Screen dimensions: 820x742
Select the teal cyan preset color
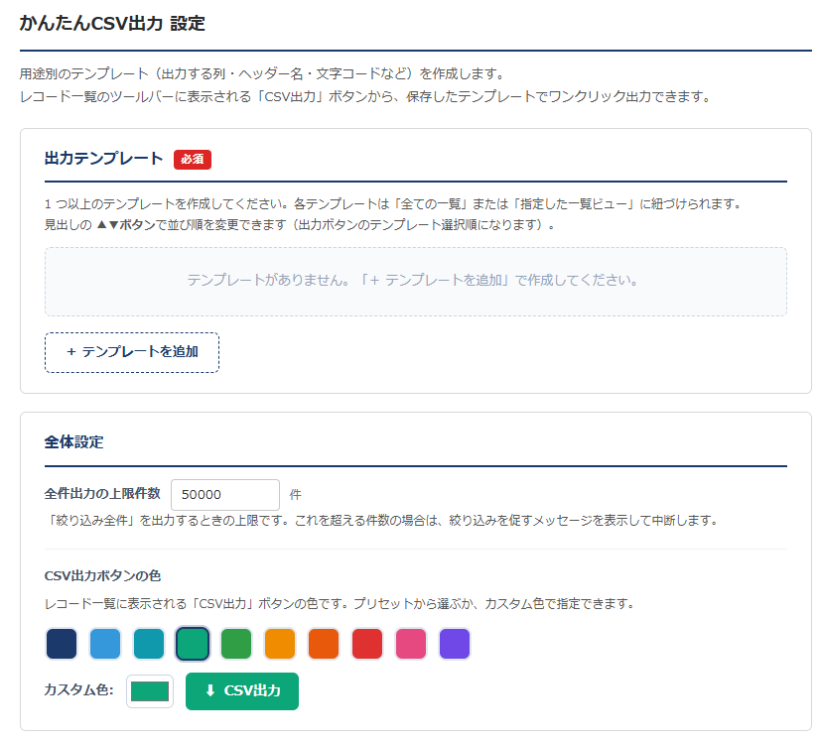coord(149,643)
